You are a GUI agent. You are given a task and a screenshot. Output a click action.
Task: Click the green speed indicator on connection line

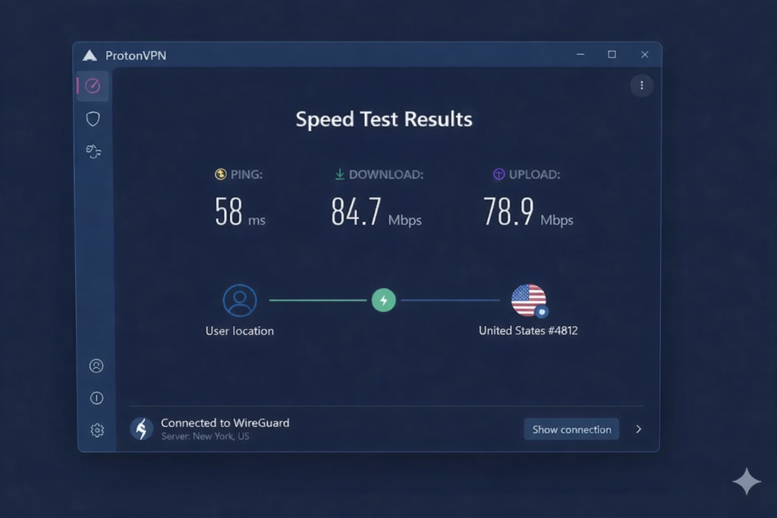pos(384,300)
